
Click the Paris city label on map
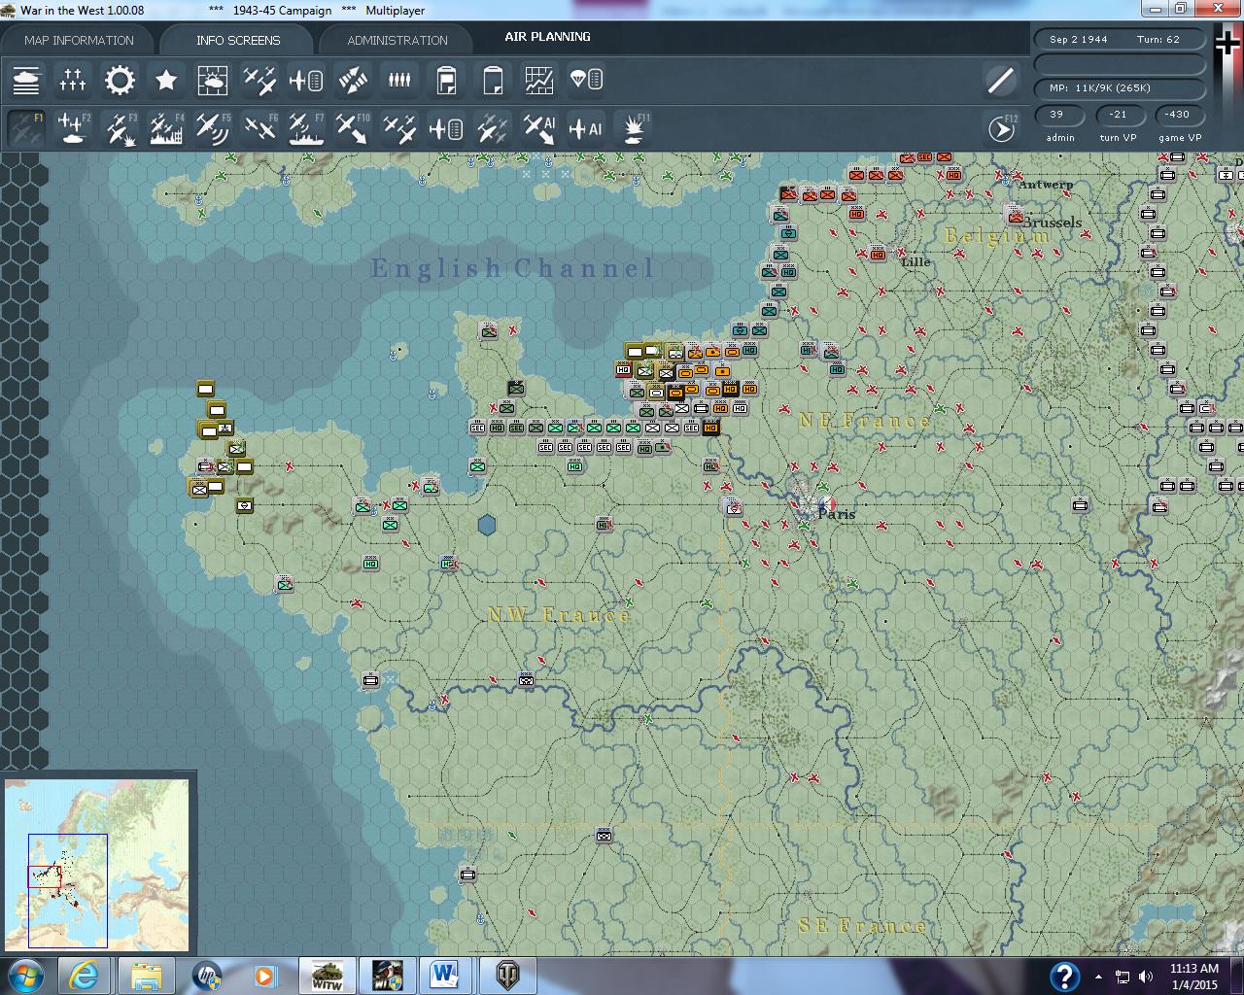pyautogui.click(x=837, y=514)
